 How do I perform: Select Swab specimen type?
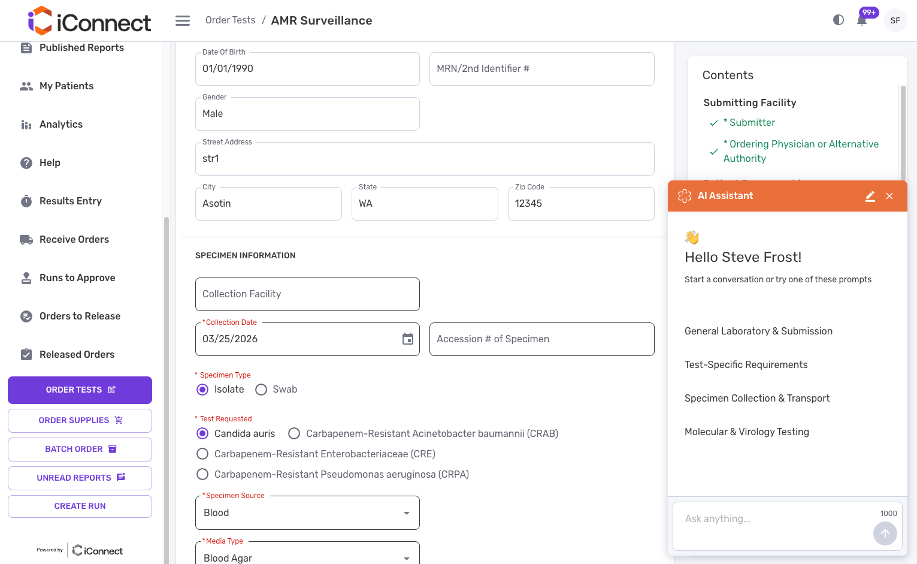coord(261,390)
